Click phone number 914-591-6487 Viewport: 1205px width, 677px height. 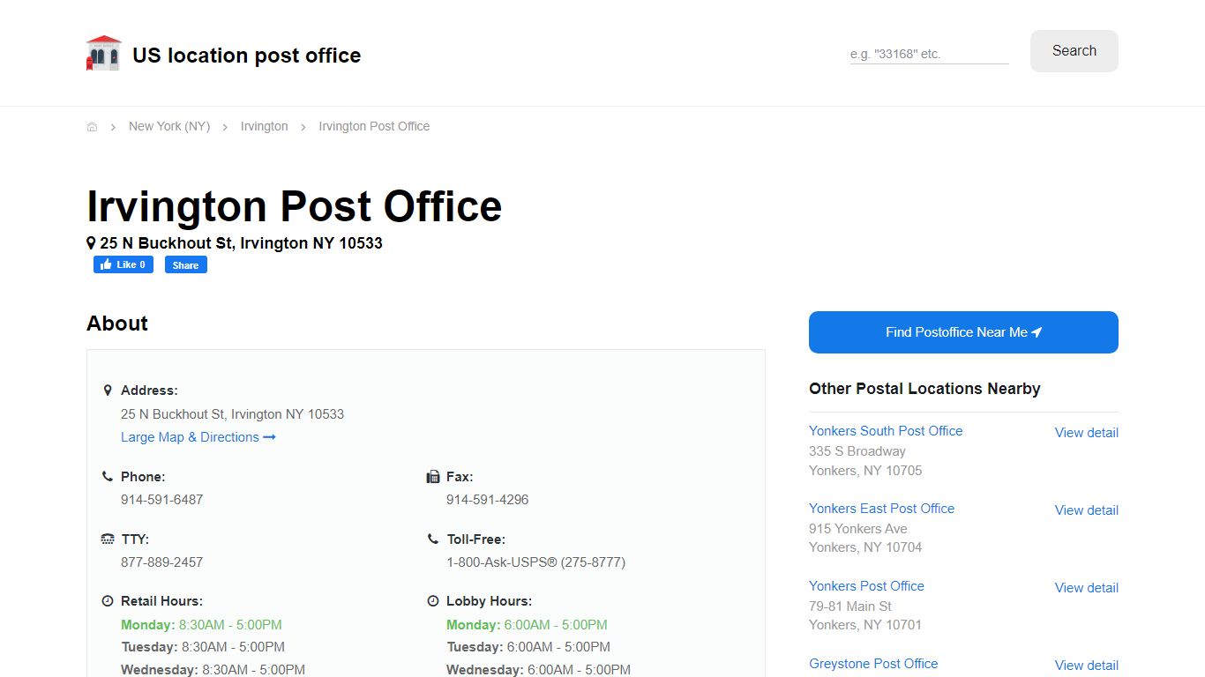161,500
